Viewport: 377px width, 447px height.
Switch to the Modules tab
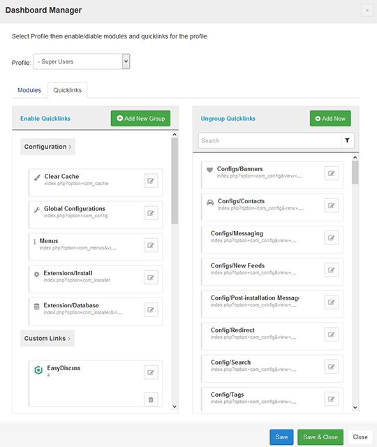click(29, 90)
